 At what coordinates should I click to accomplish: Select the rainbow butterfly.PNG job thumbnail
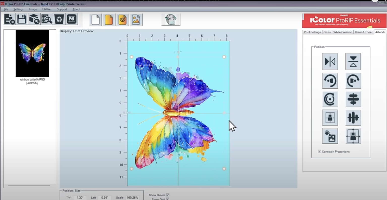32,53
